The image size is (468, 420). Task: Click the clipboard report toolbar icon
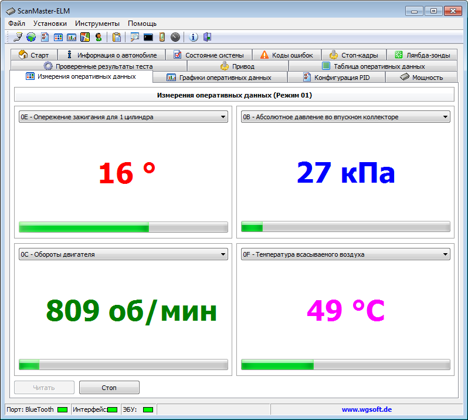(116, 37)
